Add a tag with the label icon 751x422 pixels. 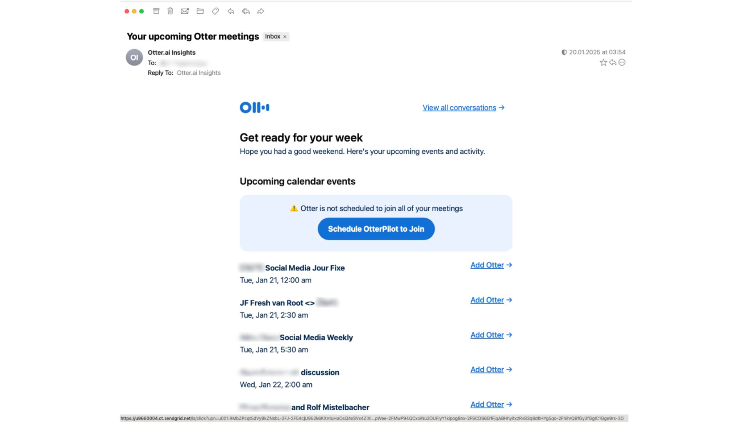pyautogui.click(x=215, y=11)
